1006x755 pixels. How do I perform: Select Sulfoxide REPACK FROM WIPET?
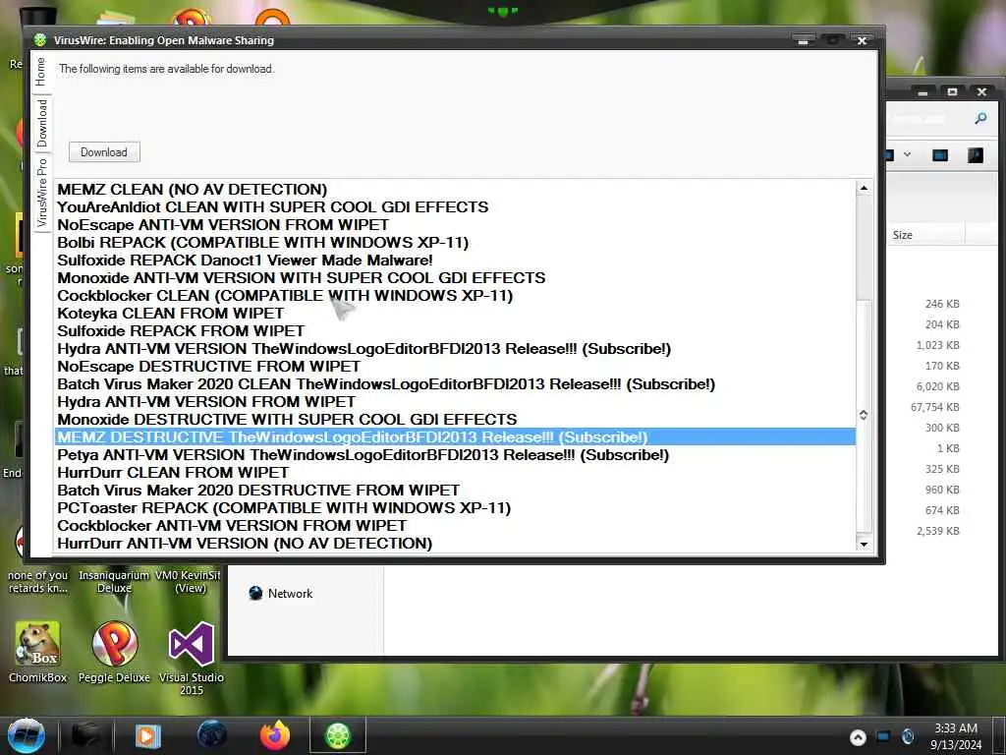click(456, 330)
